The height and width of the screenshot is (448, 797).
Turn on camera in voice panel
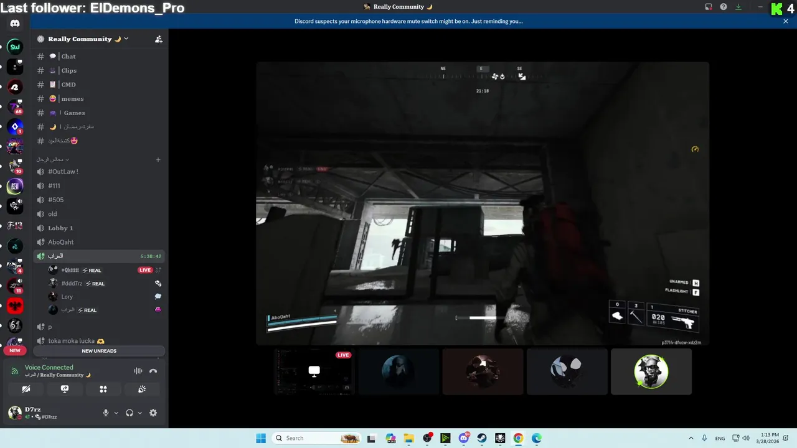(x=26, y=389)
